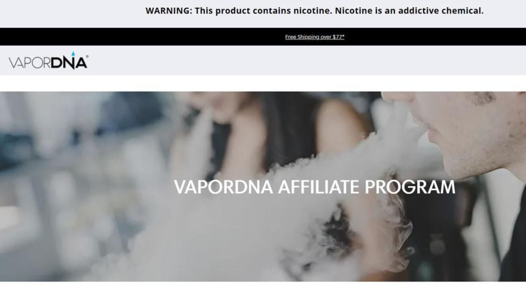
Task: Click the white area beneath the hero image
Action: point(263,289)
